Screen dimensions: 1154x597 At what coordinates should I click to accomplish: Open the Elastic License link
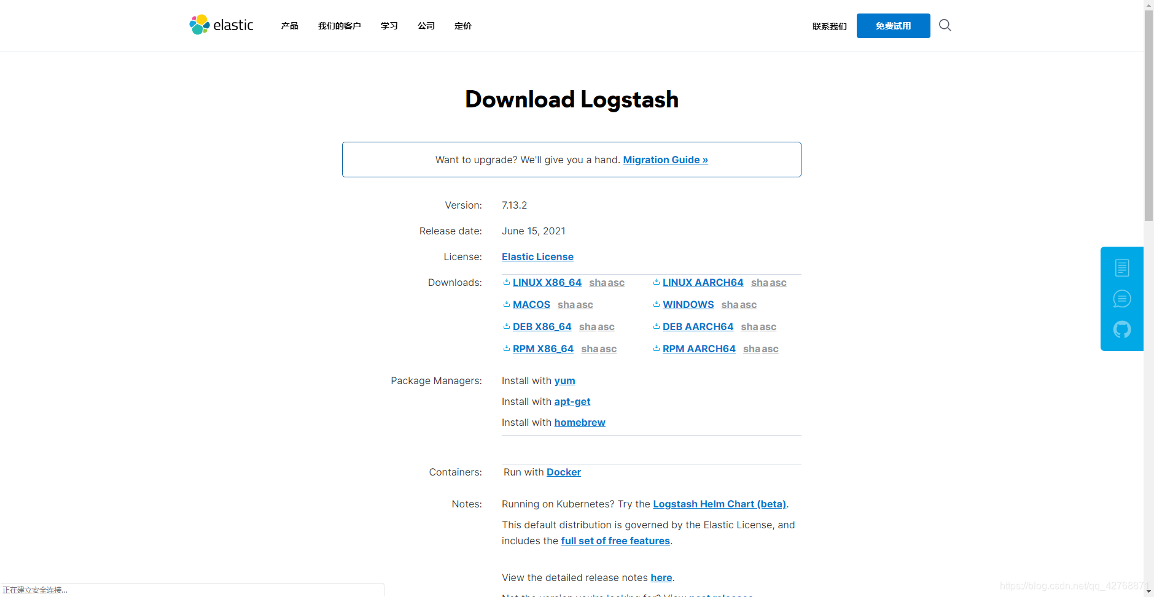(537, 256)
